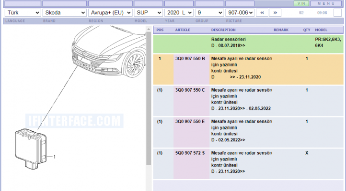Click the PR:6K2,6K3, 6K4 model text
Screen dimensions: 346x191
pyautogui.click(x=328, y=42)
